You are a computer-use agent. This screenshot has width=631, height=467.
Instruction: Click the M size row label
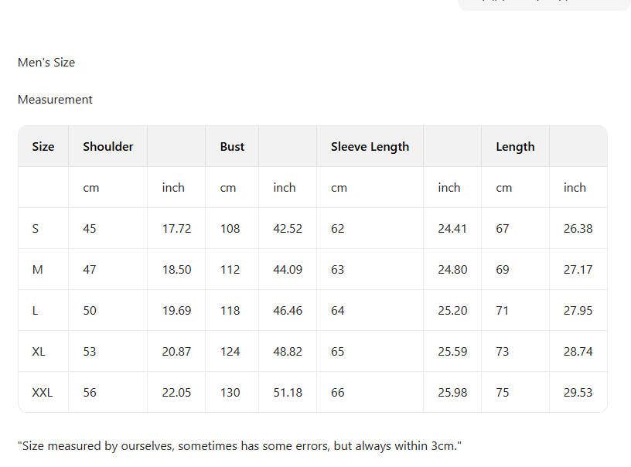coord(37,269)
